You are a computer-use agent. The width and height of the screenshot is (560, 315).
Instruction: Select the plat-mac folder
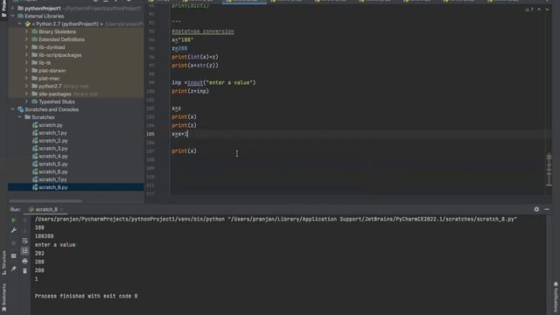(49, 79)
